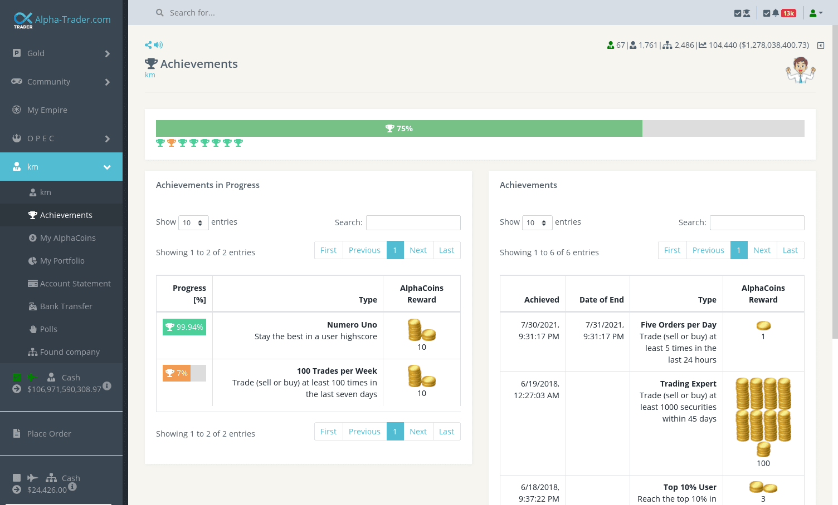Viewport: 838px width, 505px height.
Task: Click the green user count icon (67)
Action: point(611,45)
